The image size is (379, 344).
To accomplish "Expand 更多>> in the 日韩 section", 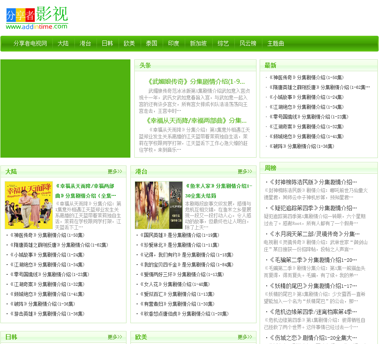I will 115,337.
